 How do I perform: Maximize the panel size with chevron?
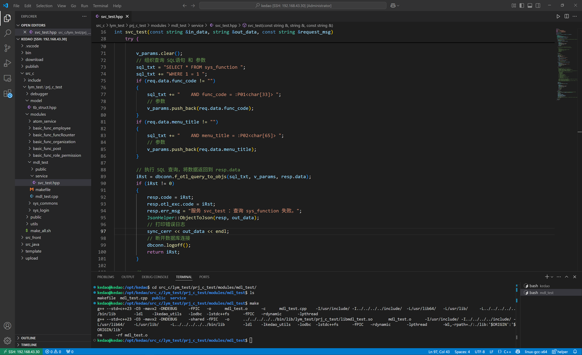pos(567,277)
